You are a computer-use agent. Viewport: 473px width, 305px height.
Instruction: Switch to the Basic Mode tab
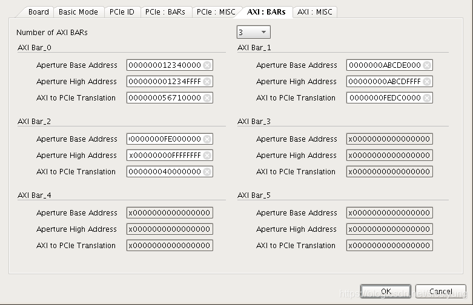click(79, 12)
